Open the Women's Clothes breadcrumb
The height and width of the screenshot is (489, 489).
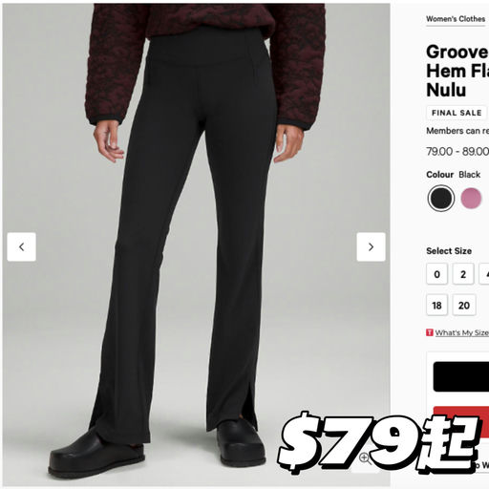[x=456, y=19]
